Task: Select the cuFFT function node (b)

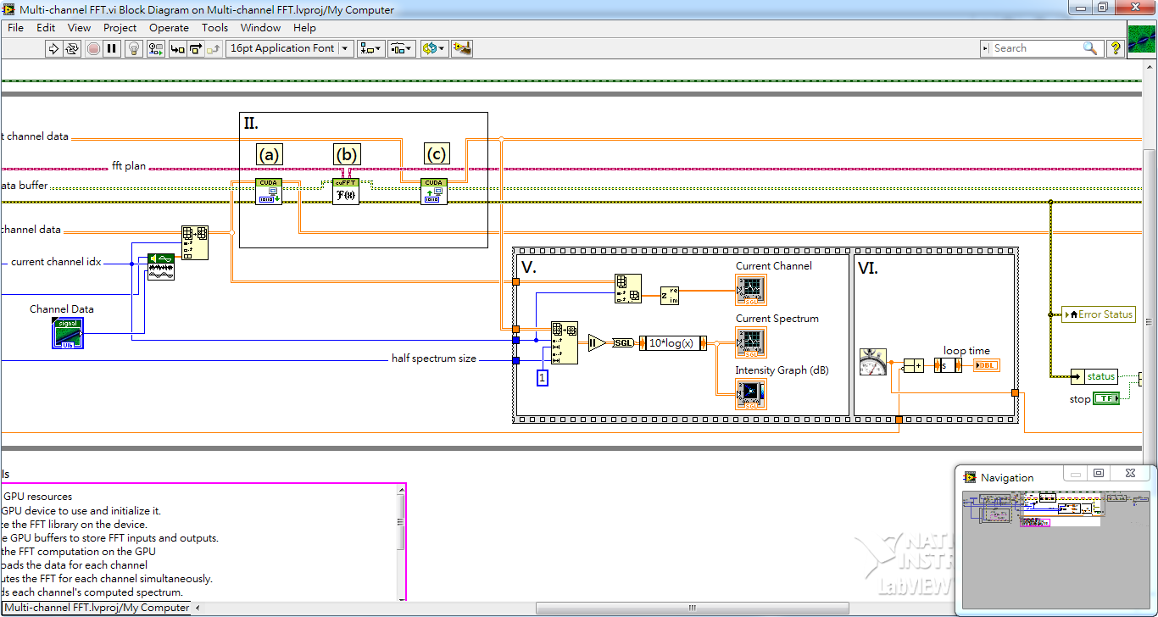Action: (x=346, y=192)
